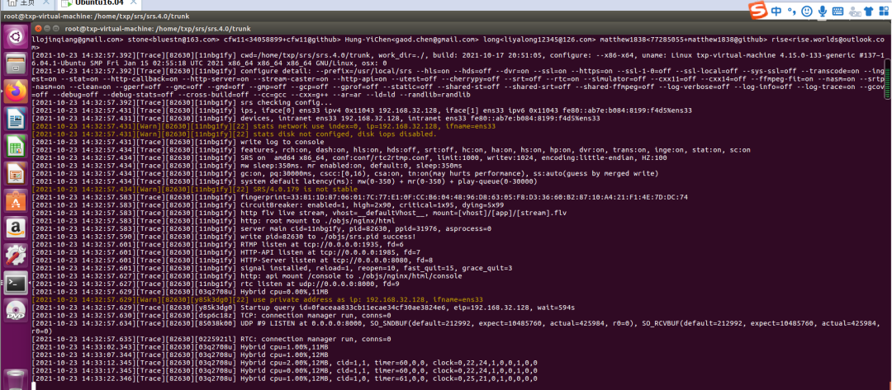Open Ubuntu Software center icon
892x390 pixels.
click(16, 201)
